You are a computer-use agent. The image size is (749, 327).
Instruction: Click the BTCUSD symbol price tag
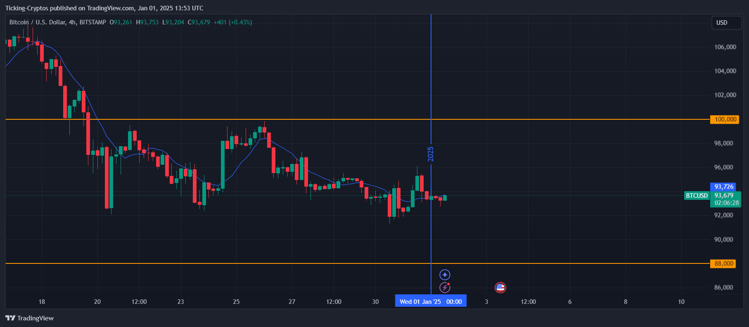(x=697, y=195)
